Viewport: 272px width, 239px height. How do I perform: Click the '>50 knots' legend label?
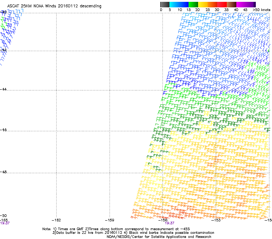(x=261, y=10)
